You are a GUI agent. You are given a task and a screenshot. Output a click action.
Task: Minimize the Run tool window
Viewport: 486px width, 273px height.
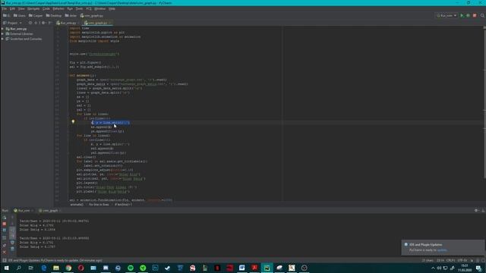click(x=483, y=211)
